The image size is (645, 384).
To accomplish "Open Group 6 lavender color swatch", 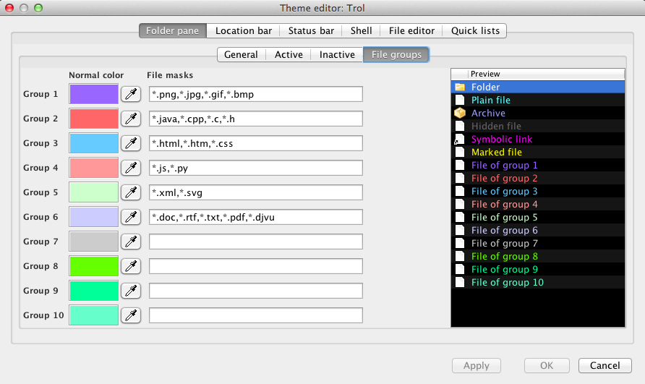I will click(x=94, y=217).
